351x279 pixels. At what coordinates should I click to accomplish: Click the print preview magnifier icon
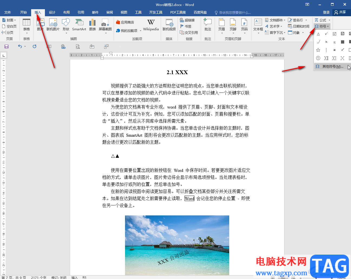[x=78, y=47]
